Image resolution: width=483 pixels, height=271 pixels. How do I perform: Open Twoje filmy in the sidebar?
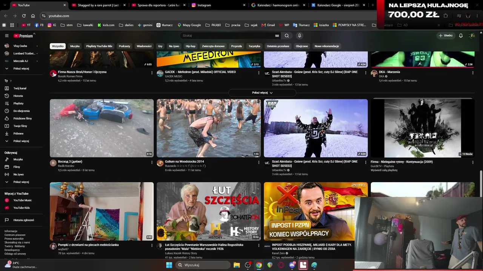click(x=21, y=126)
